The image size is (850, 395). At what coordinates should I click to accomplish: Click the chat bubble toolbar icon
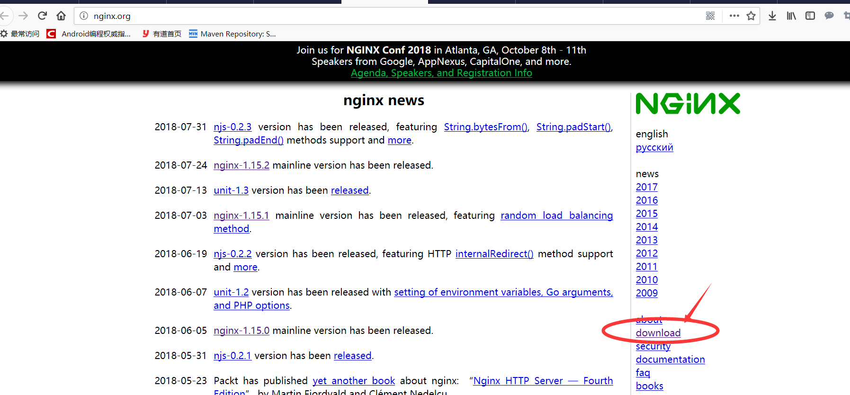829,16
